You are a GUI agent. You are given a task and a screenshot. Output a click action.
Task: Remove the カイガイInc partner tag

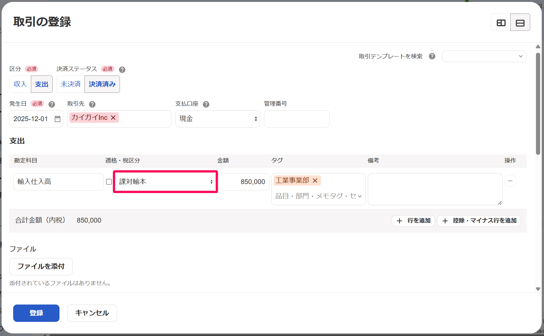pos(113,118)
